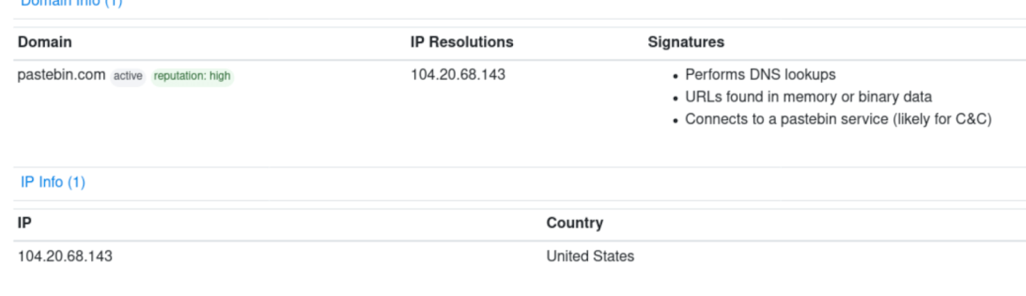The height and width of the screenshot is (296, 1026).
Task: Click the IP column header in IP Info
Action: (24, 223)
